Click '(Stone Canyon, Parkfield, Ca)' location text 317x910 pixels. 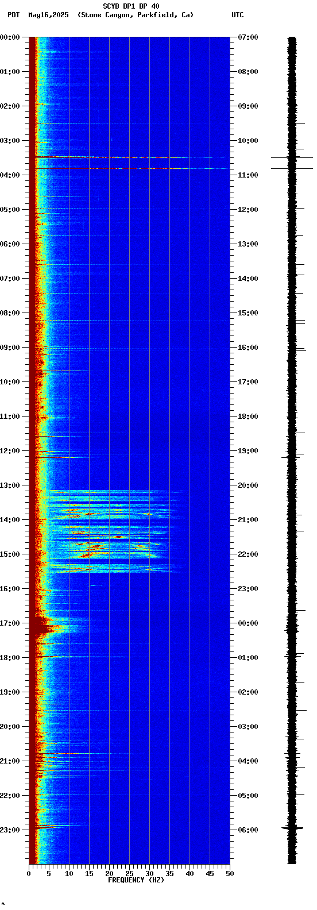point(136,15)
